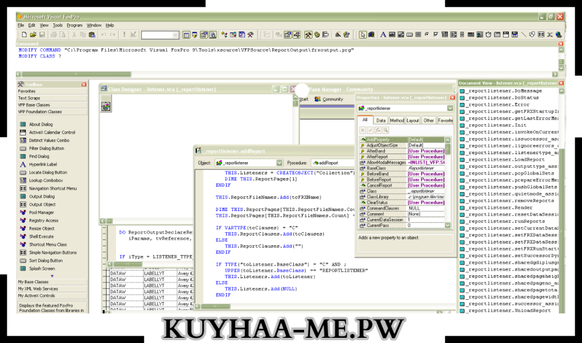Click the Properties list scroll down arrow

click(x=448, y=225)
